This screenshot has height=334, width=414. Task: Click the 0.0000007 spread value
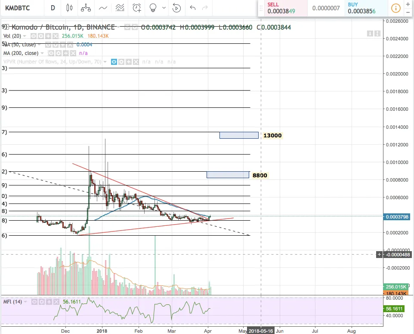click(326, 8)
